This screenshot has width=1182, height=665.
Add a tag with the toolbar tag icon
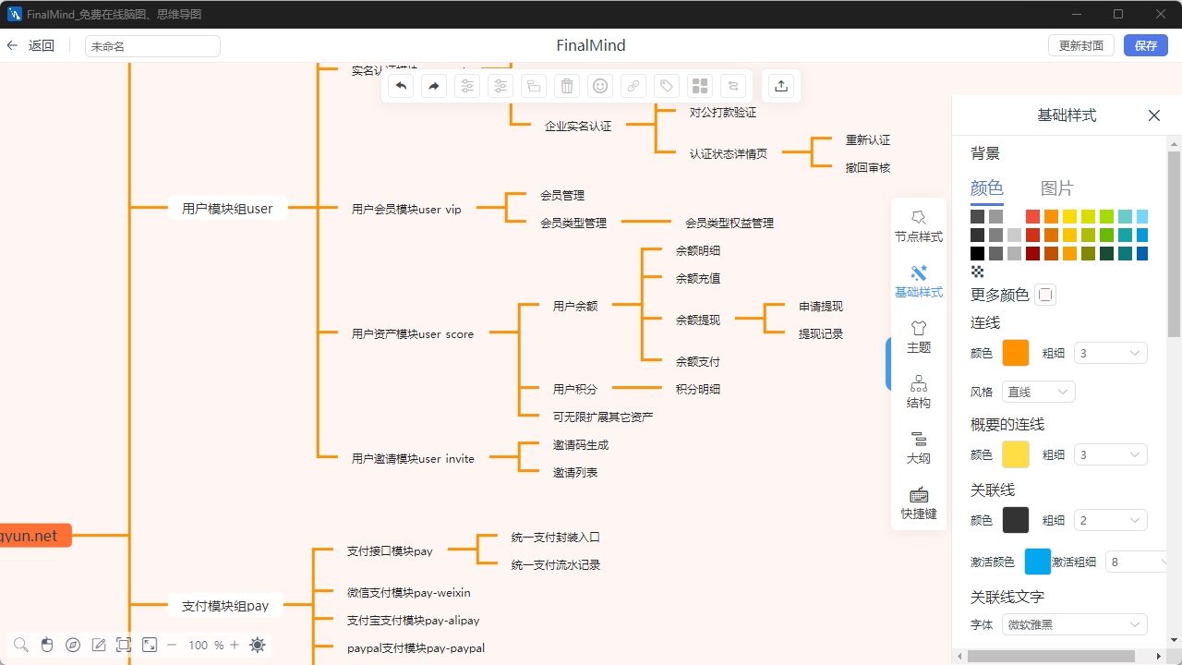(x=666, y=86)
